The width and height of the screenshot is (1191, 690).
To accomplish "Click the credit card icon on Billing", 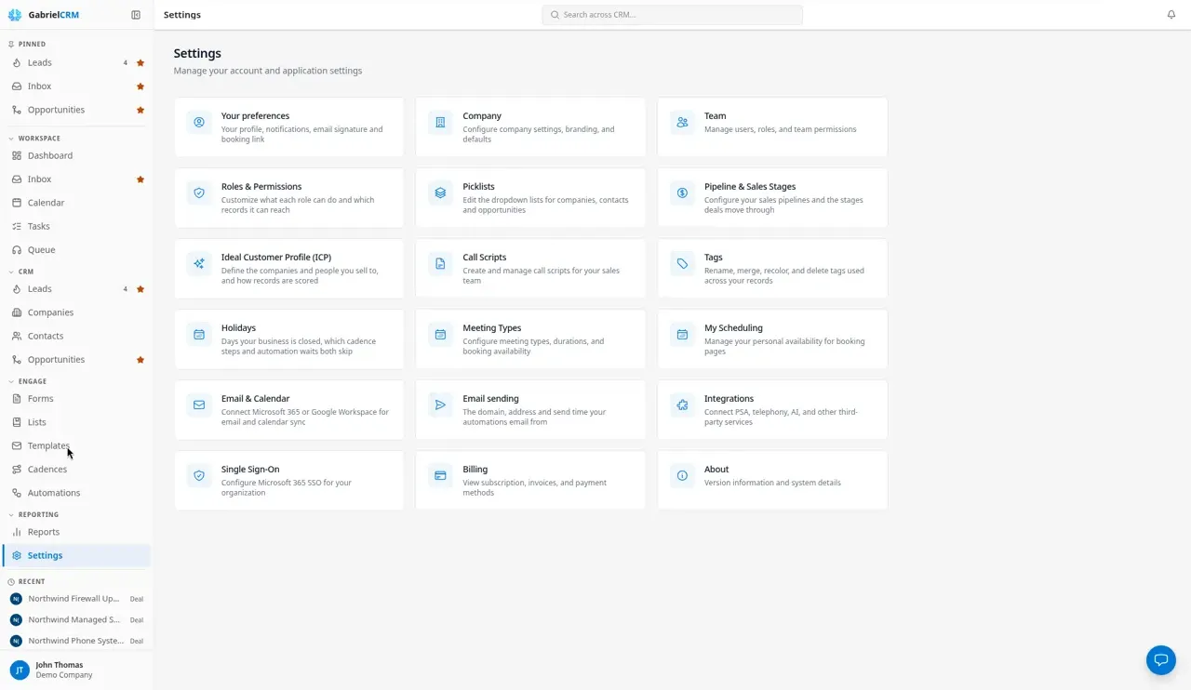I will (440, 475).
